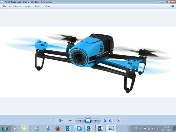
Task: Open the Burn menu
Action: [x=37, y=7]
